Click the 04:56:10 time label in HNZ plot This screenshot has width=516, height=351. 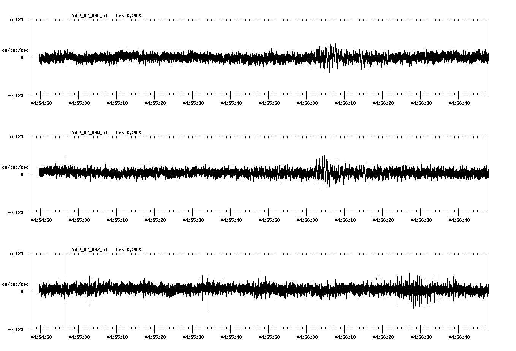point(345,337)
